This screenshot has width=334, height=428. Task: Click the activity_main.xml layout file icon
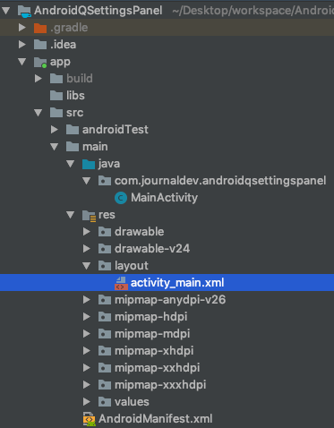[x=121, y=283]
